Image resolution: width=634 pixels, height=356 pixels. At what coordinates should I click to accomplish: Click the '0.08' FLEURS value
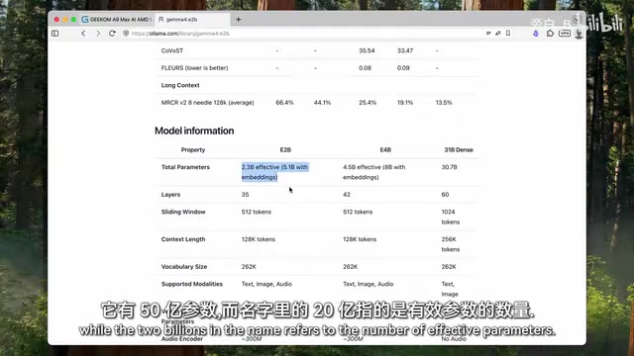365,68
